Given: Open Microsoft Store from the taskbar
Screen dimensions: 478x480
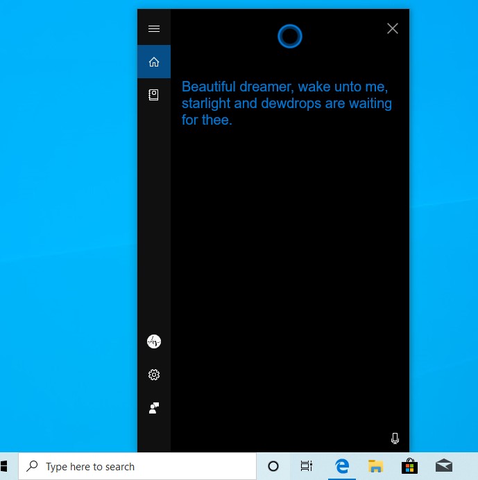Looking at the screenshot, I should pyautogui.click(x=409, y=466).
